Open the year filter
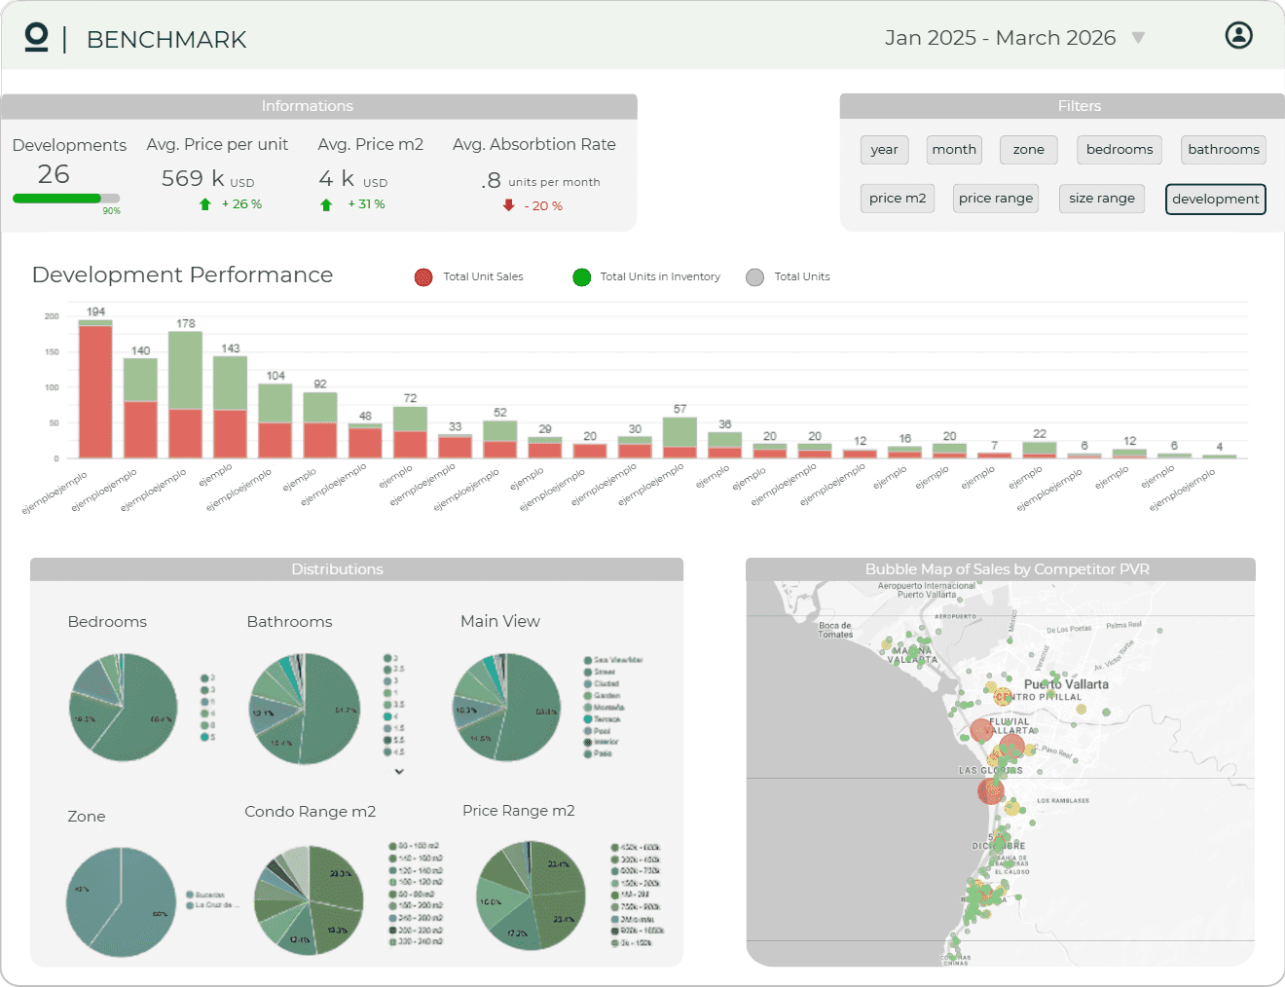 884,150
